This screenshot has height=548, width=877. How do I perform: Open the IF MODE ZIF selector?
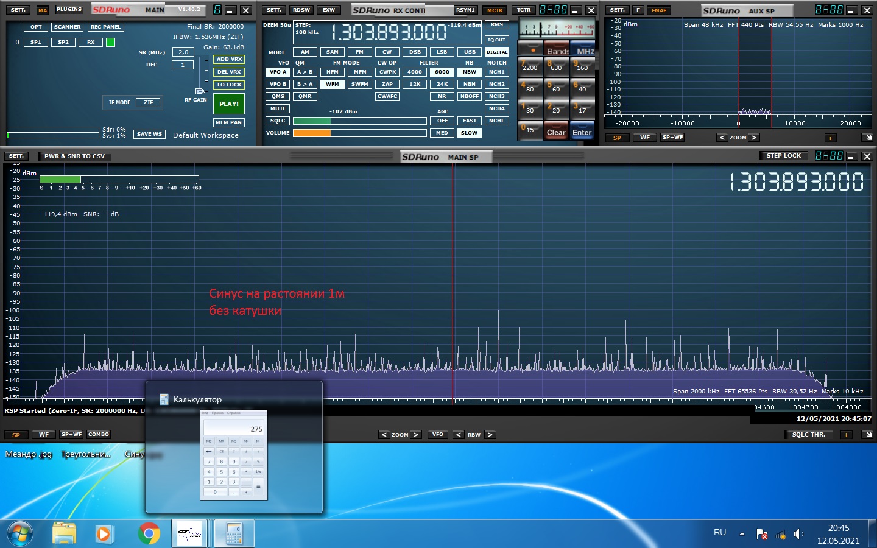click(x=149, y=102)
